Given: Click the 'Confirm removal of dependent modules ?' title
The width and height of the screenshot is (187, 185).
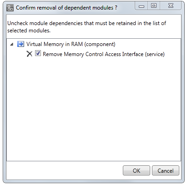Looking at the screenshot, I should coord(66,8).
